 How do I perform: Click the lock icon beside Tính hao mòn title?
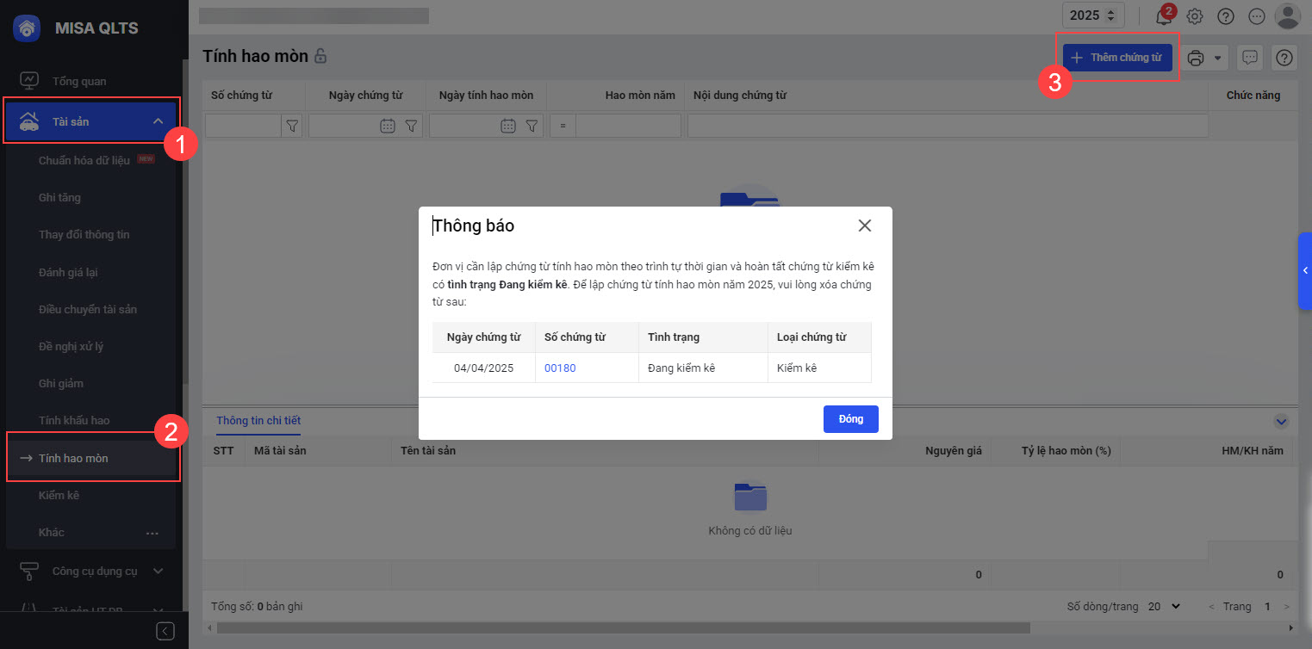320,57
